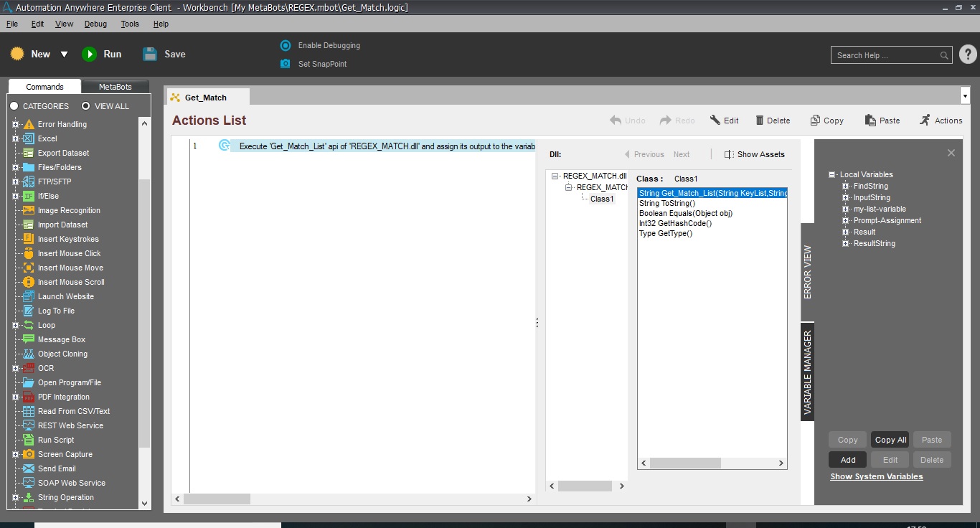Open the Tools menu
The image size is (980, 528).
pyautogui.click(x=130, y=24)
